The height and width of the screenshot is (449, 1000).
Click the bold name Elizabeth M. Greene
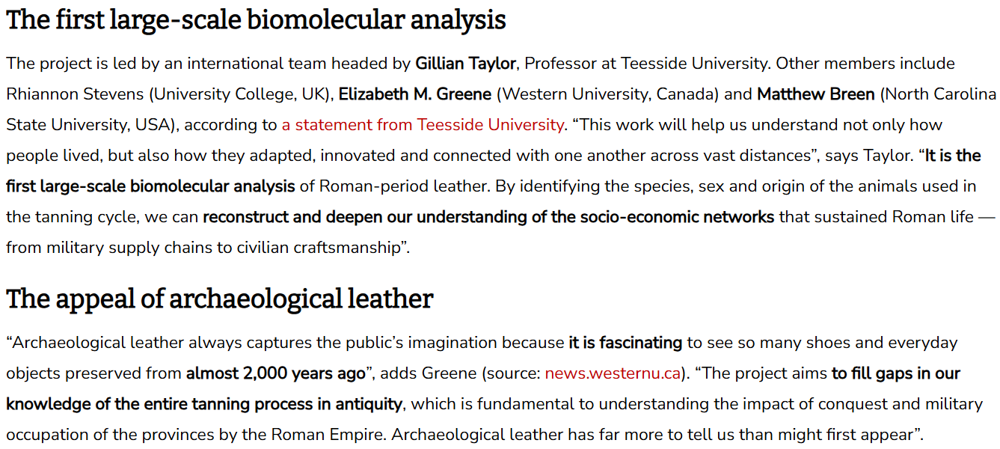[415, 94]
